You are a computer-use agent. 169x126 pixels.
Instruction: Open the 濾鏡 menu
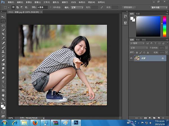(65, 2)
